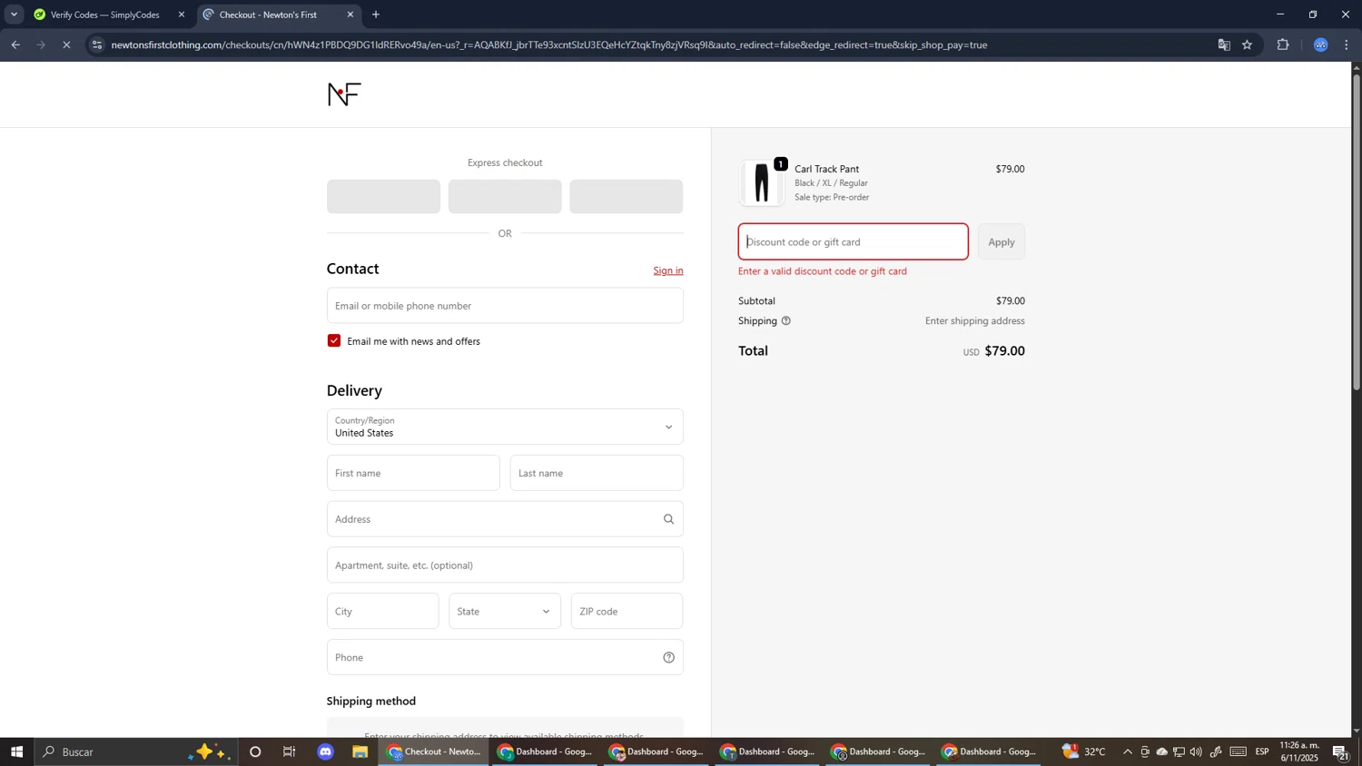
Task: Launch Discord from taskbar
Action: tap(326, 752)
